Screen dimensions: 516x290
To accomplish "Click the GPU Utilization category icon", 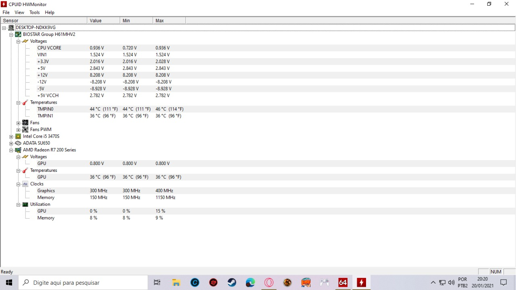I will coord(25,204).
